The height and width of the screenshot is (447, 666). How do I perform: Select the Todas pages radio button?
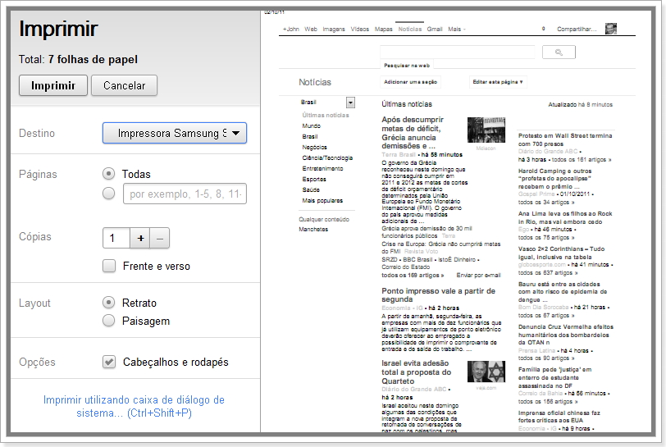pyautogui.click(x=108, y=174)
